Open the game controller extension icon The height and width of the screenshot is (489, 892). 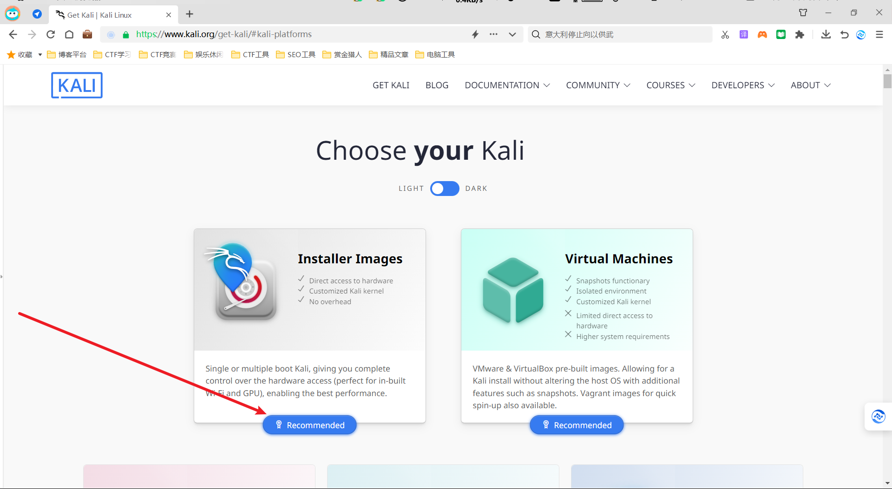coord(762,34)
